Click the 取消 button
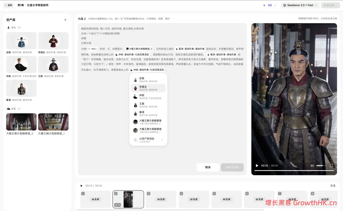343x211 pixels. 208,167
